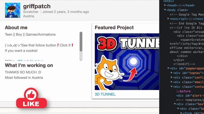Select the div id alert row
Viewport: 204px width, 114px height.
point(190,96)
